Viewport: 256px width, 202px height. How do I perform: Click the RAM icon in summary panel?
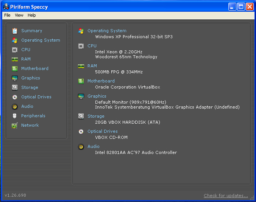click(x=81, y=66)
